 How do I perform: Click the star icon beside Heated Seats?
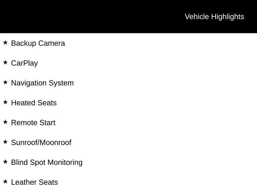coord(5,102)
